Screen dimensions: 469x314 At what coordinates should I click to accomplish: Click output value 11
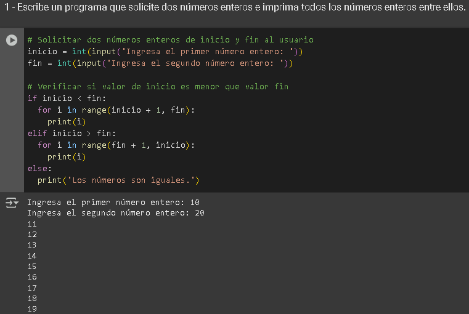32,223
